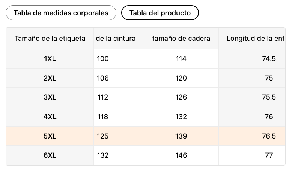Click the Longitud column header
The height and width of the screenshot is (170, 289).
[256, 38]
